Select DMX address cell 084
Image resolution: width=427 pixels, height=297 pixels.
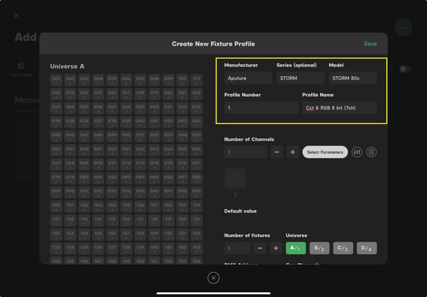pyautogui.click(x=140, y=178)
